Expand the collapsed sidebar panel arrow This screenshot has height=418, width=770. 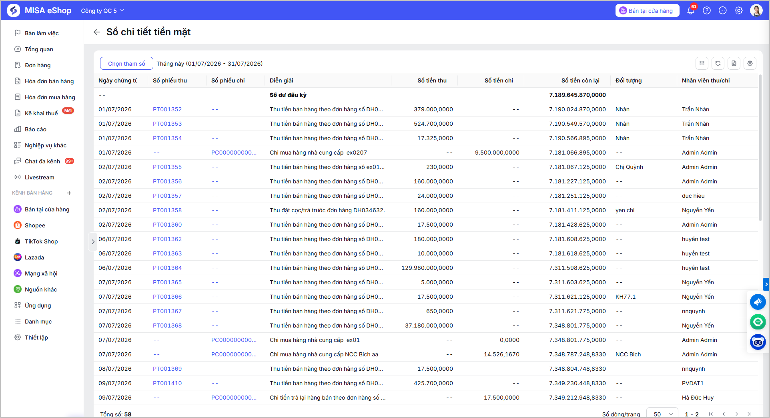tap(93, 242)
